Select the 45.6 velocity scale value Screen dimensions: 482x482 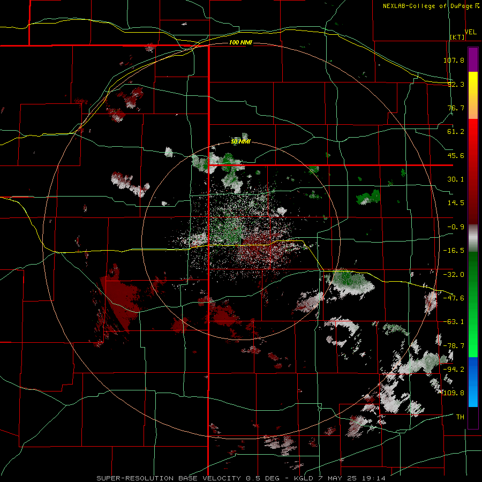click(x=456, y=155)
